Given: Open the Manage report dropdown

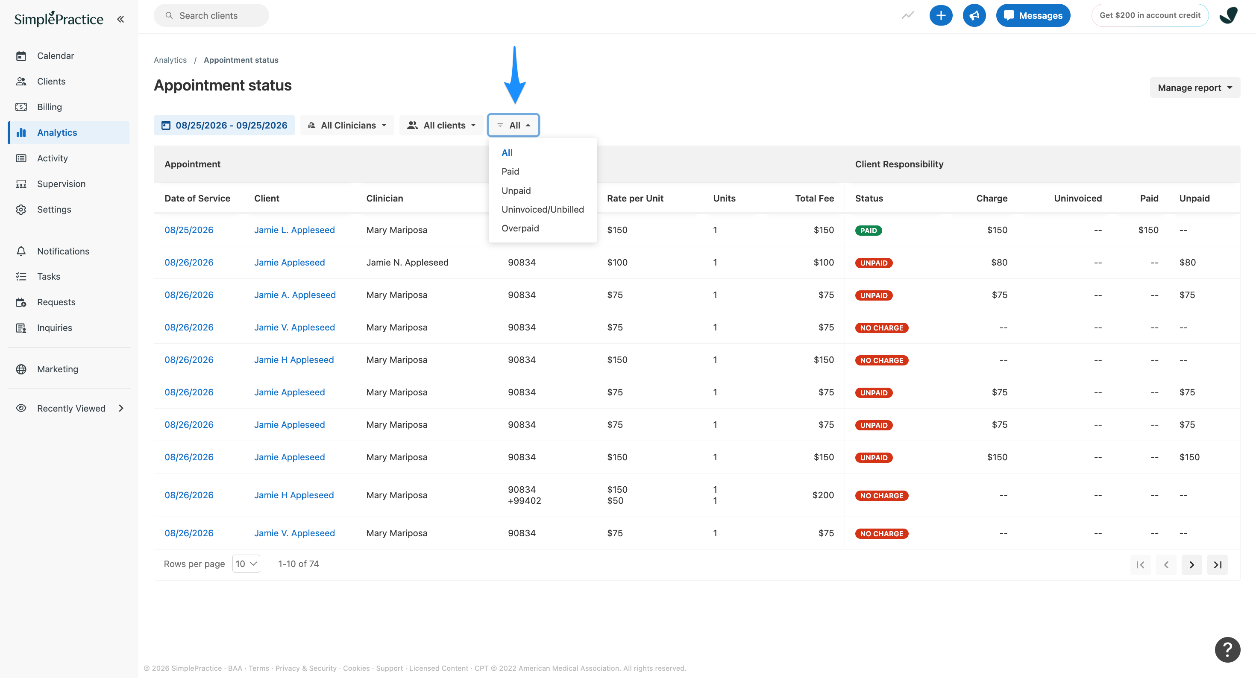Looking at the screenshot, I should [x=1194, y=88].
